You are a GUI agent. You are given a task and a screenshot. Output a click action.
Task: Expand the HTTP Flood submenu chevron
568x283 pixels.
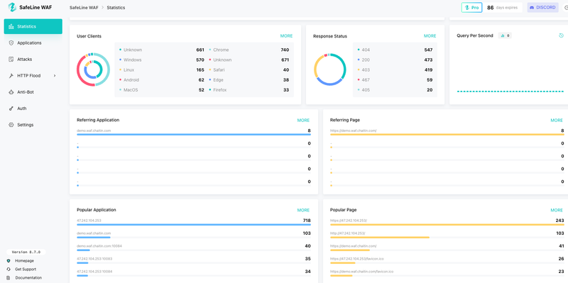[x=55, y=76]
